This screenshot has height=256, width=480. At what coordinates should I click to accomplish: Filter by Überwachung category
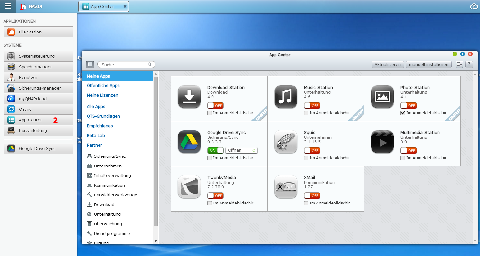click(x=105, y=224)
